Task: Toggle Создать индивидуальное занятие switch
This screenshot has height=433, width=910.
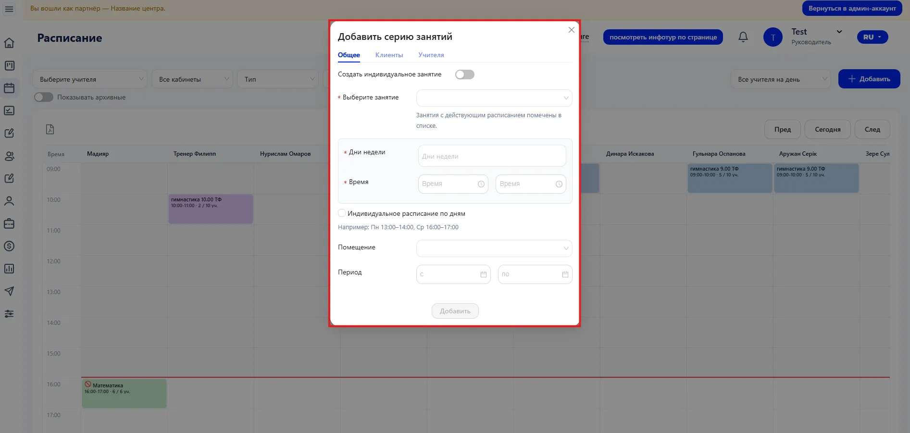Action: click(x=464, y=74)
